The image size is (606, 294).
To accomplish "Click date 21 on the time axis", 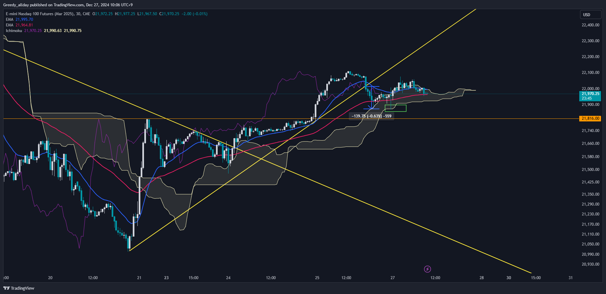I will click(x=139, y=278).
